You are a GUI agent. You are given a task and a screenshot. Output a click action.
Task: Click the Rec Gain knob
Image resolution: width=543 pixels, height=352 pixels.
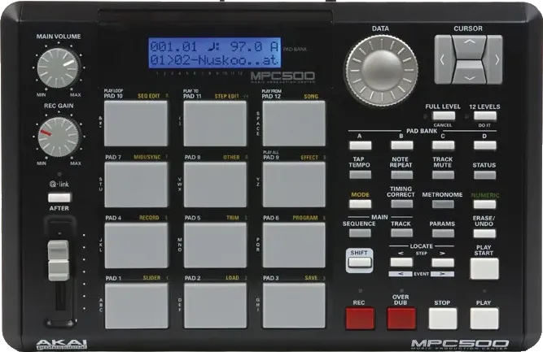pos(59,137)
